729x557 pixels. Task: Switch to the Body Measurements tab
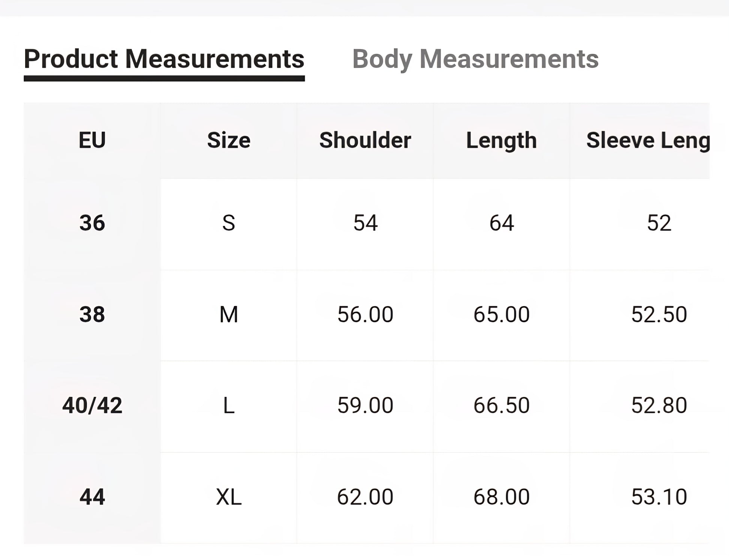point(475,59)
